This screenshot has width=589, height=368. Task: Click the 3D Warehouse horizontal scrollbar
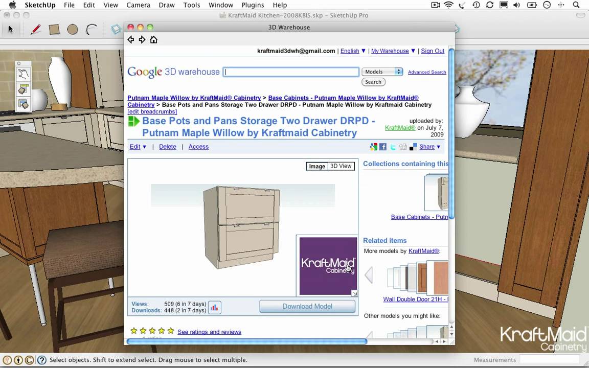[x=246, y=341]
